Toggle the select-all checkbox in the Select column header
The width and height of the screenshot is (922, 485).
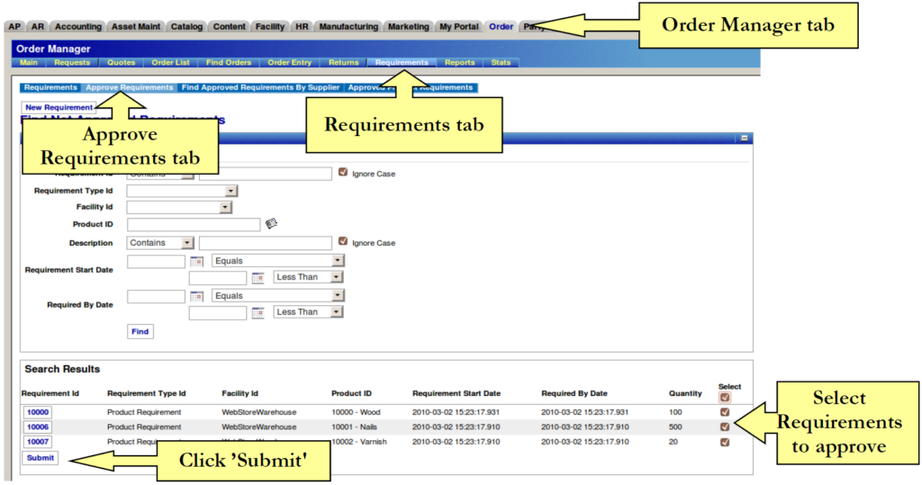(x=725, y=397)
